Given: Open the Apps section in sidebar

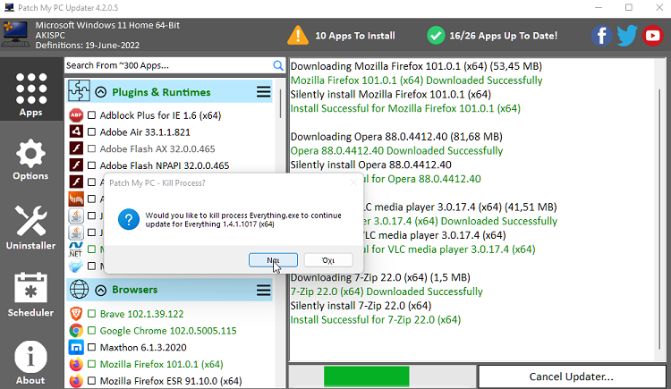Looking at the screenshot, I should [30, 95].
